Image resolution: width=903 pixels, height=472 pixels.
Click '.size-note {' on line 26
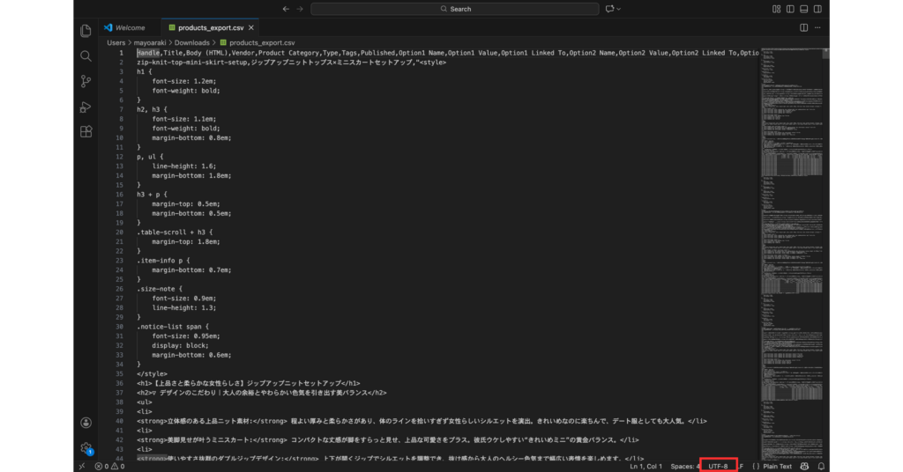coord(160,289)
